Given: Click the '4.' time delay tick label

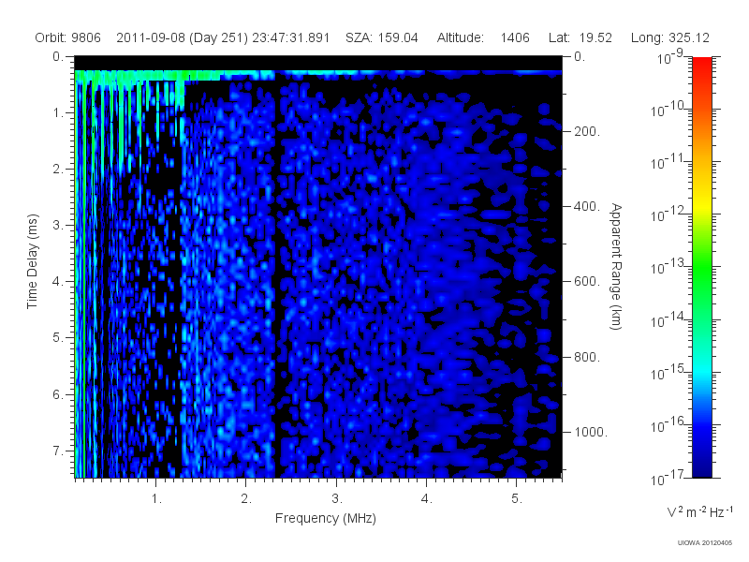Looking at the screenshot, I should 58,282.
